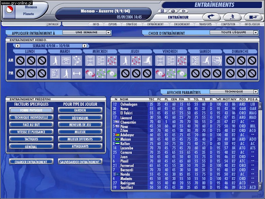Image resolution: width=265 pixels, height=199 pixels.
Task: Select player Squillaci in the list
Action: (x=185, y=187)
